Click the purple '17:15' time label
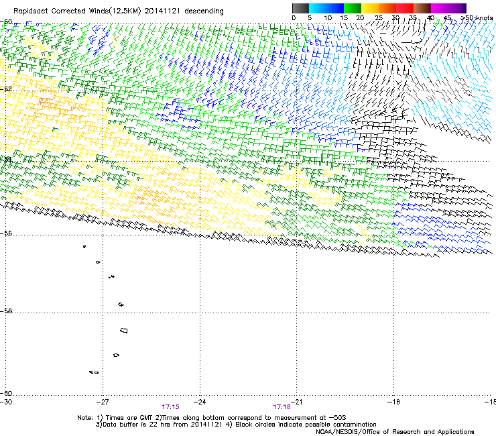Screen dimensions: 496x436 click(x=170, y=407)
